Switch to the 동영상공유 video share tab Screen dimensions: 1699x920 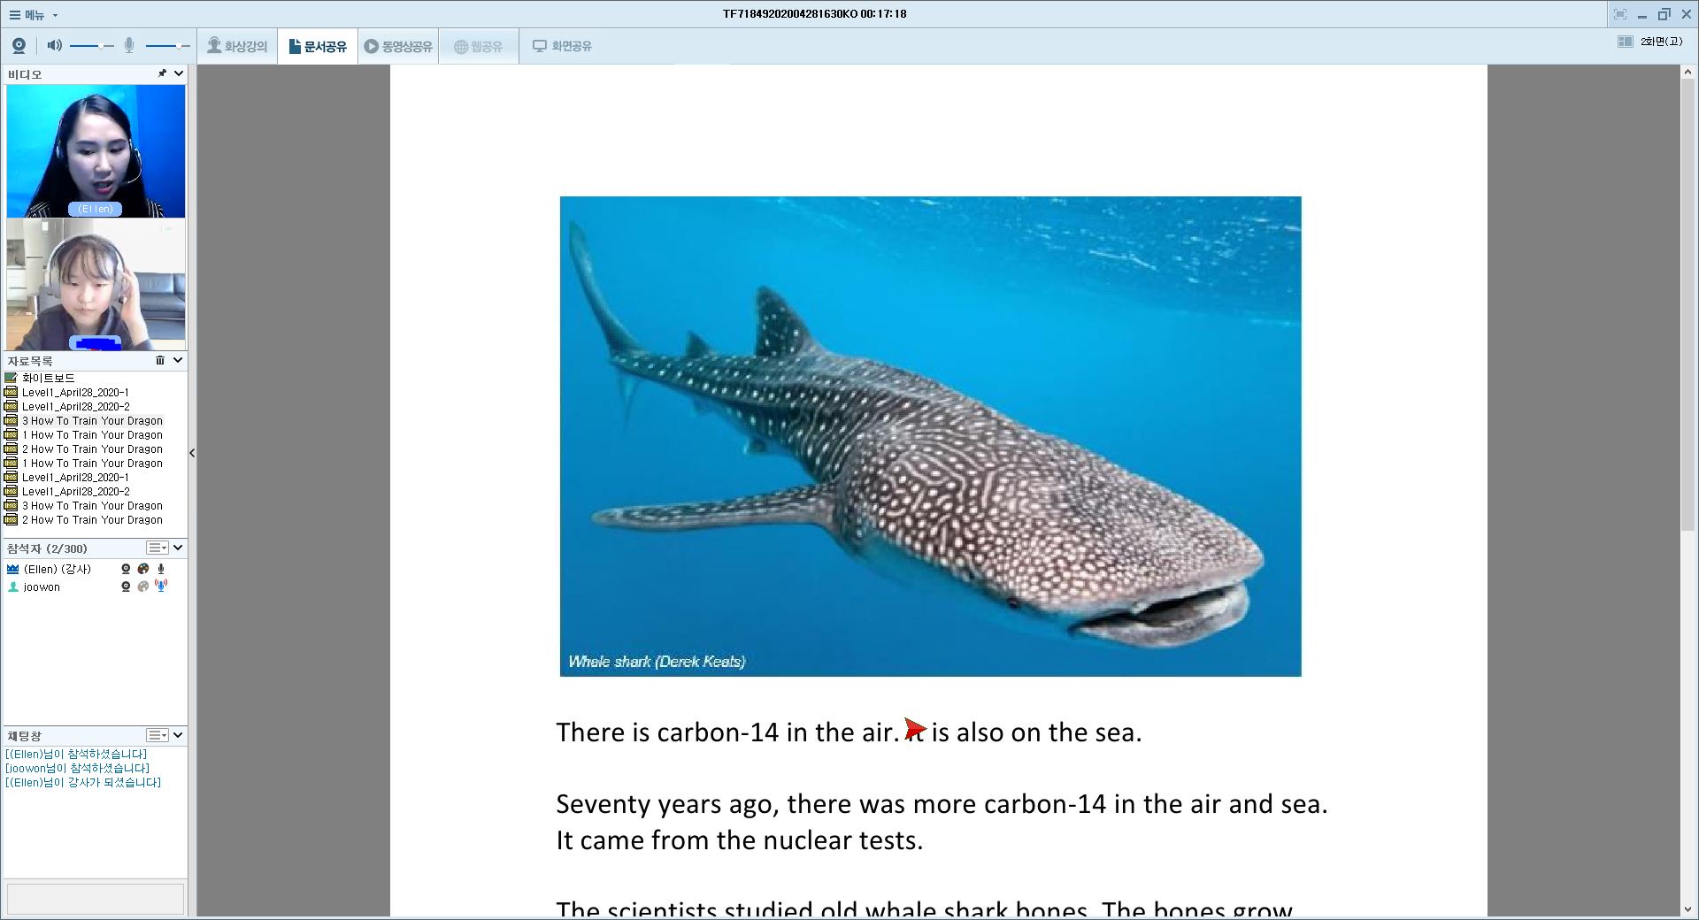(398, 46)
